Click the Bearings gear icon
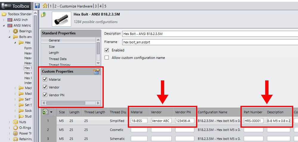Image resolution: width=298 pixels, height=142 pixels. point(15,31)
